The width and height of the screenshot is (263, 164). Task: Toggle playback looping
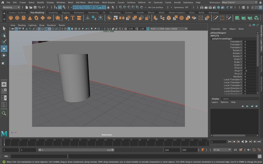tap(235, 150)
